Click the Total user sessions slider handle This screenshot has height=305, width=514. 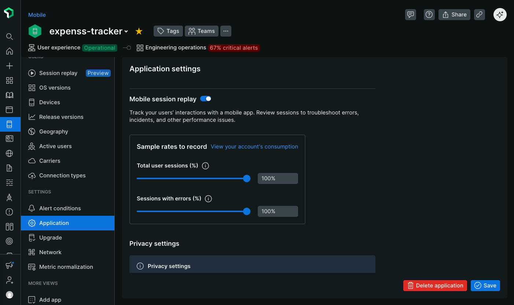pyautogui.click(x=247, y=178)
